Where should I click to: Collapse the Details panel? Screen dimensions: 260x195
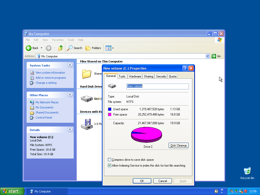[70, 129]
